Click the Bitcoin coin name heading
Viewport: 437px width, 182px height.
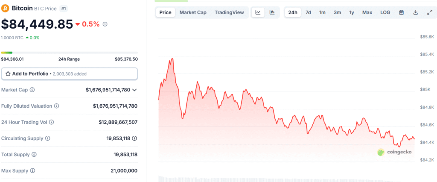pyautogui.click(x=22, y=9)
